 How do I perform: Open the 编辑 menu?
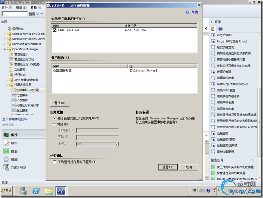click(21, 7)
